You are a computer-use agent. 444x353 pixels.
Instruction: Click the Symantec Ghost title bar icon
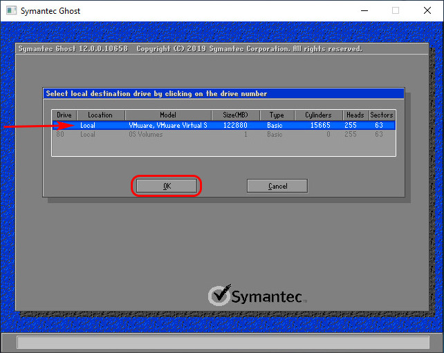10,10
